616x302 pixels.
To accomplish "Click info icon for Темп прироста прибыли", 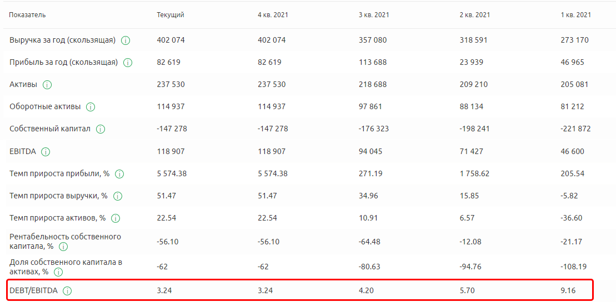I will [119, 174].
